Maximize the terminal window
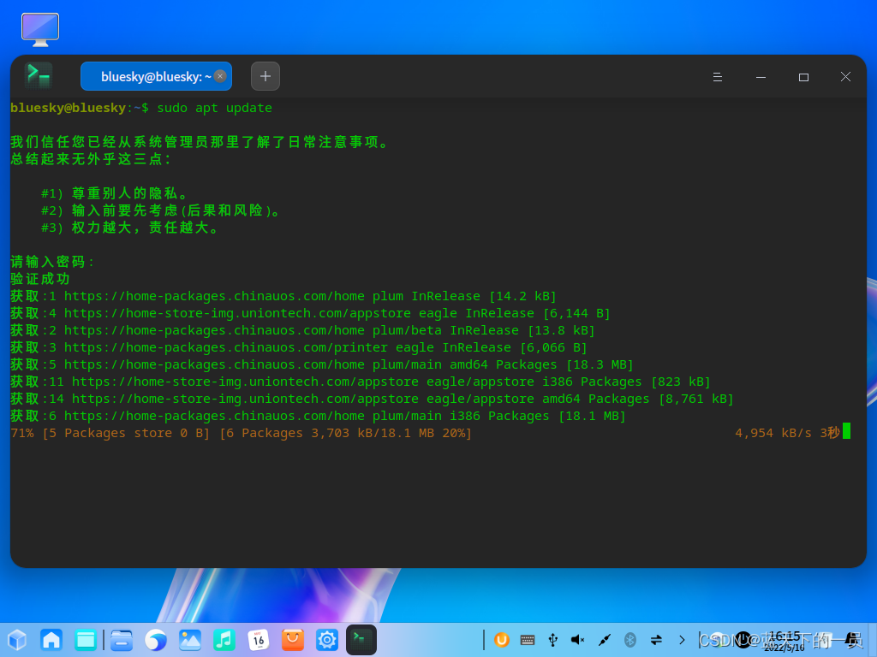877x657 pixels. [x=803, y=77]
